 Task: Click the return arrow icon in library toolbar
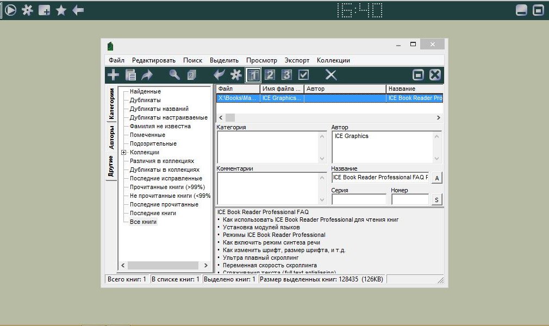point(219,74)
